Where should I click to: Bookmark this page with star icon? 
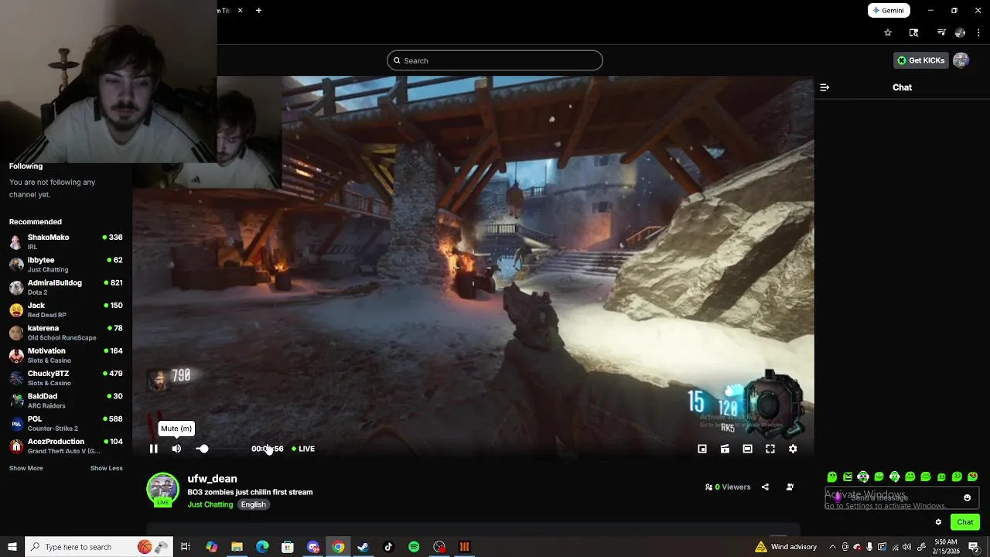(x=888, y=32)
